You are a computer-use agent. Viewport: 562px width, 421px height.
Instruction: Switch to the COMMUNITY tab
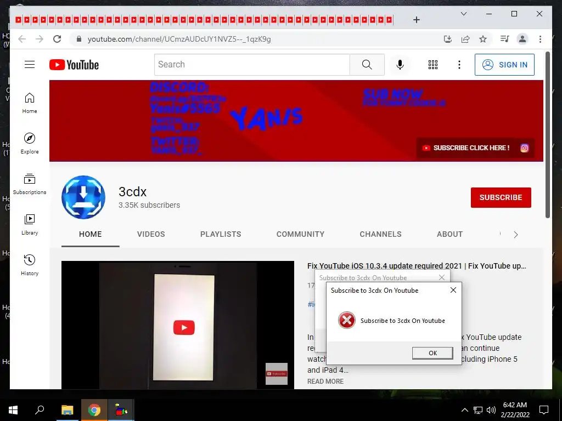click(x=300, y=234)
